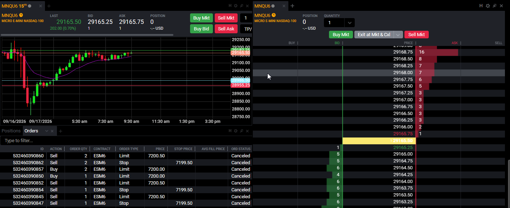Add new tab beside the Orders tab
The height and width of the screenshot is (208, 510).
click(61, 131)
